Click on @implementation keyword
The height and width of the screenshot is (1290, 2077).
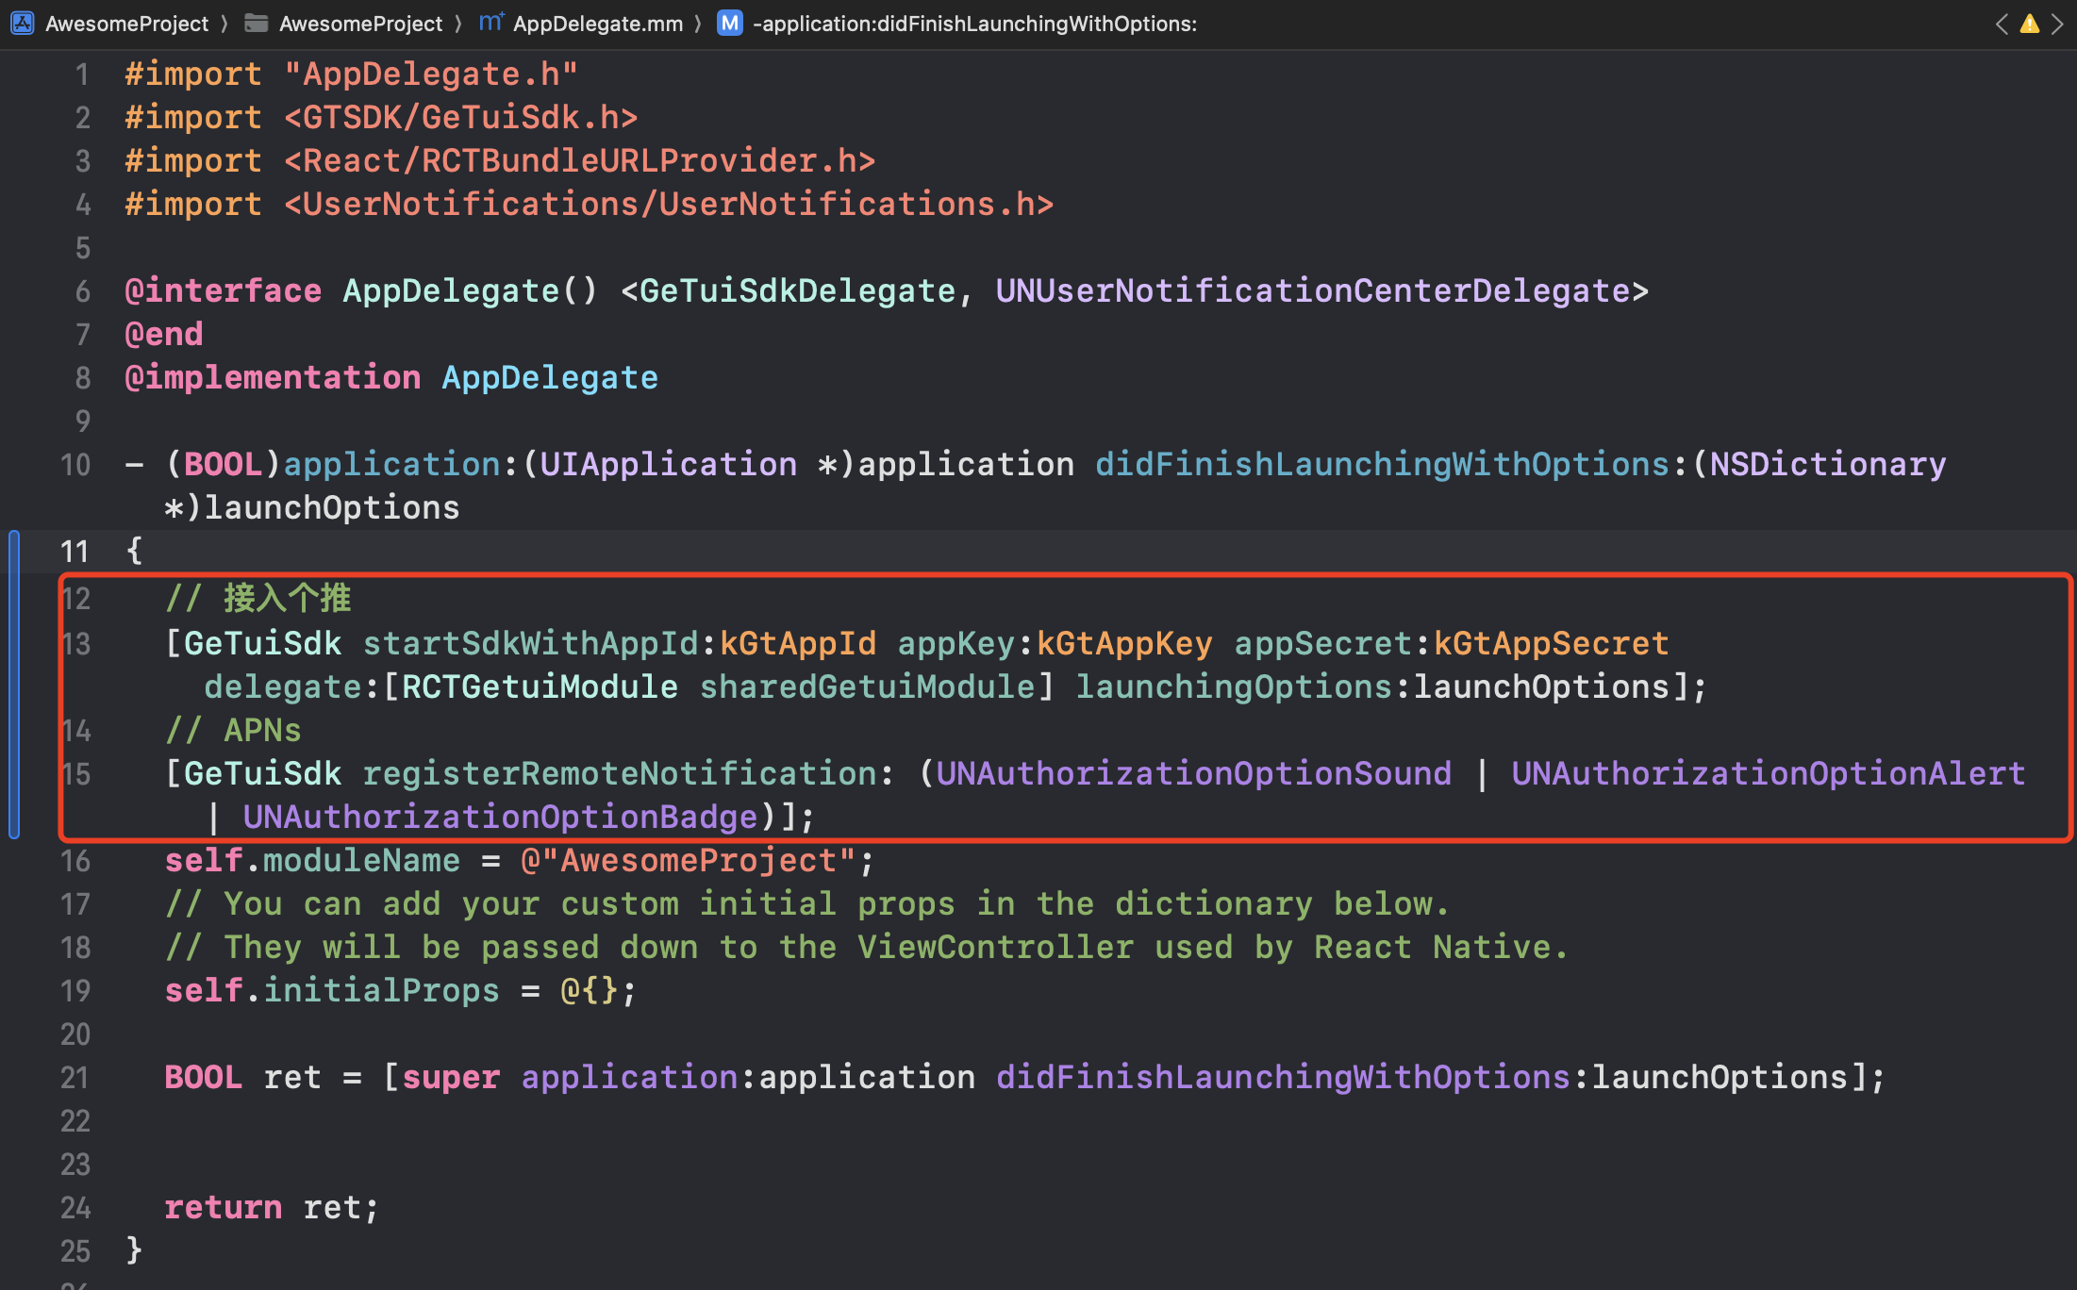tap(273, 377)
